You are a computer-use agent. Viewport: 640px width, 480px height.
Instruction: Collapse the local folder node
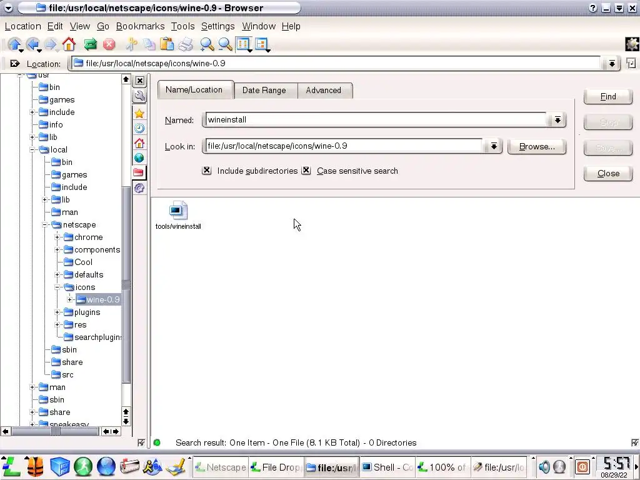pyautogui.click(x=32, y=150)
